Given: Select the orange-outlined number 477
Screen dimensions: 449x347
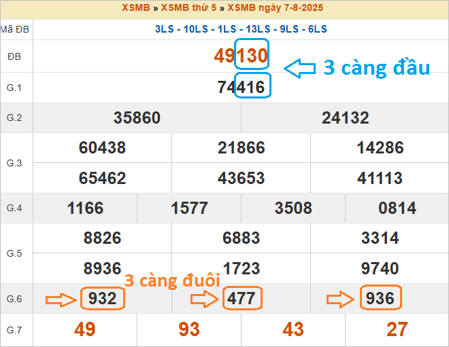Looking at the screenshot, I should tap(242, 299).
